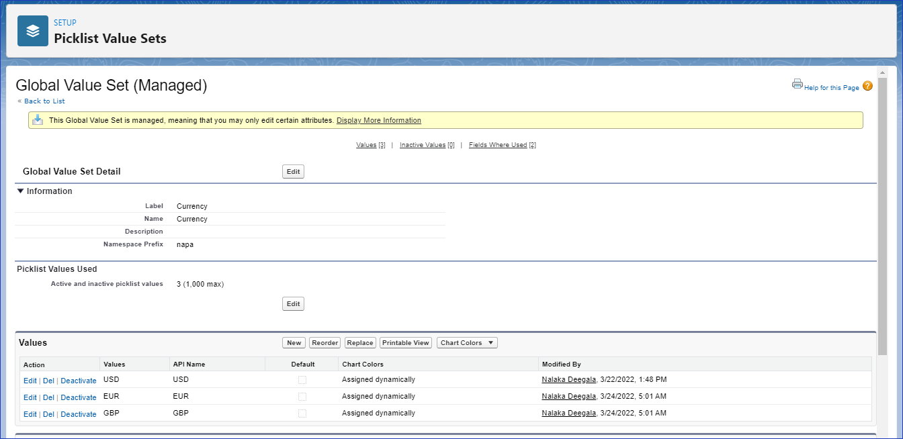Click the Picklist Value Sets setup icon
The height and width of the screenshot is (439, 903).
click(32, 31)
